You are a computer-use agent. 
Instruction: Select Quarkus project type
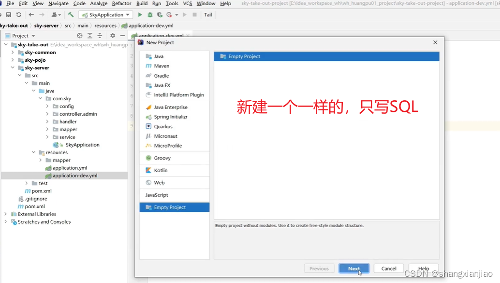click(175, 127)
